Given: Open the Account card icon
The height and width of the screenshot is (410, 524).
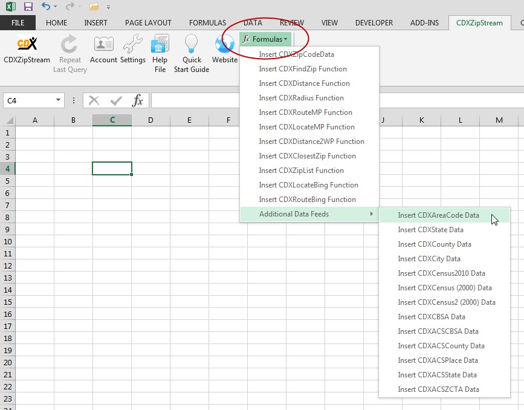Looking at the screenshot, I should click(103, 44).
